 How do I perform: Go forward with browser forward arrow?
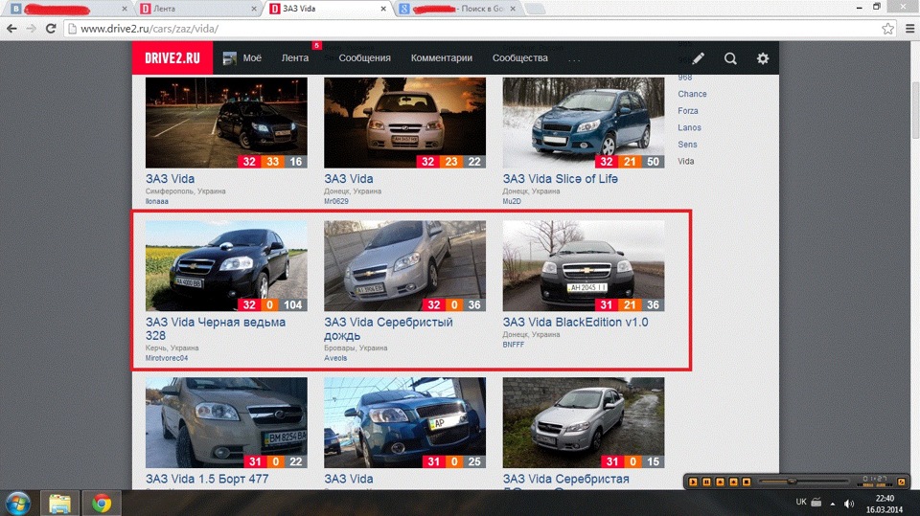pyautogui.click(x=31, y=28)
